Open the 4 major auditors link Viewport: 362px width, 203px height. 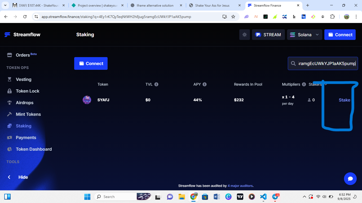tap(240, 186)
